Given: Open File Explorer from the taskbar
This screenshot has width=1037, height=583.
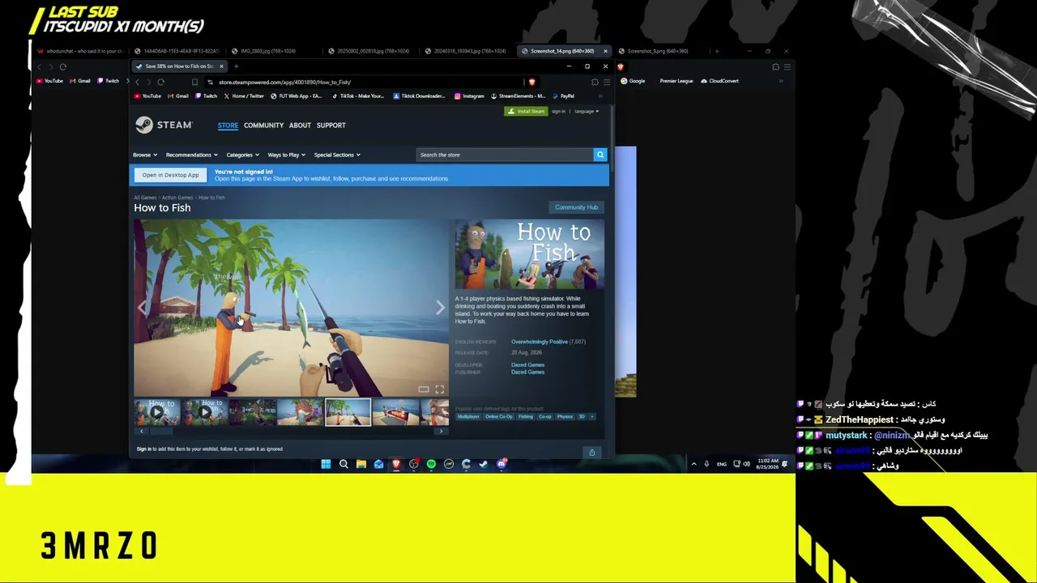Looking at the screenshot, I should point(361,464).
